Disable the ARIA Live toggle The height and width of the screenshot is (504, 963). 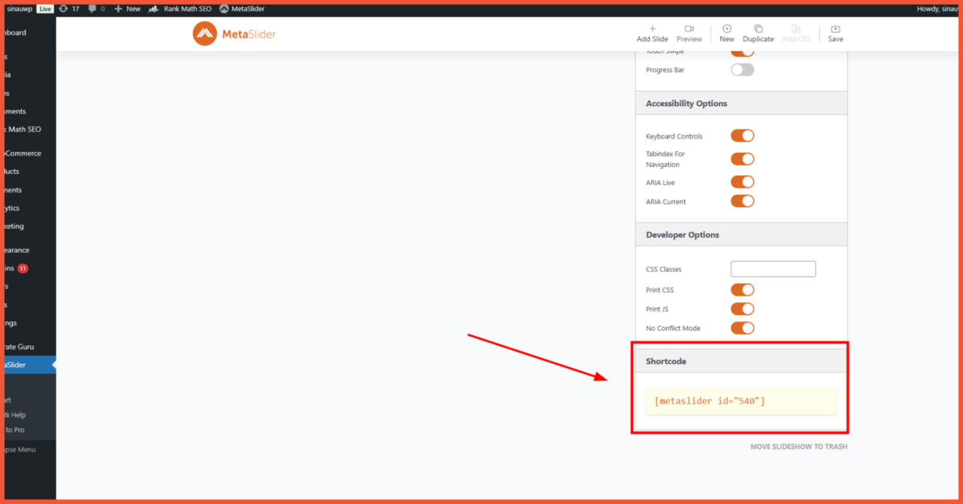coord(743,182)
